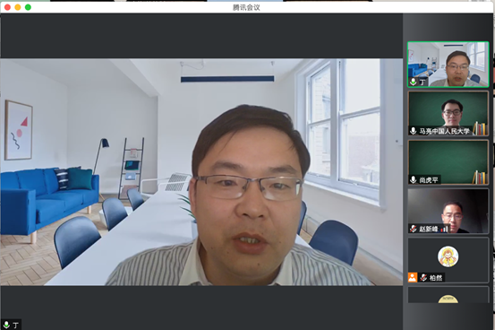Select the 马亮中国人民大学 video thumbnail

(x=448, y=114)
